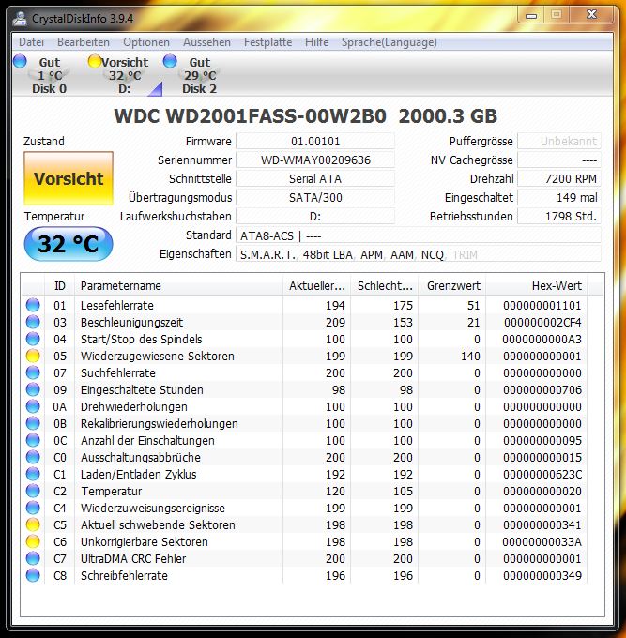Click the status icon for Eingeschaltete Stunden
This screenshot has width=626, height=638.
click(33, 389)
